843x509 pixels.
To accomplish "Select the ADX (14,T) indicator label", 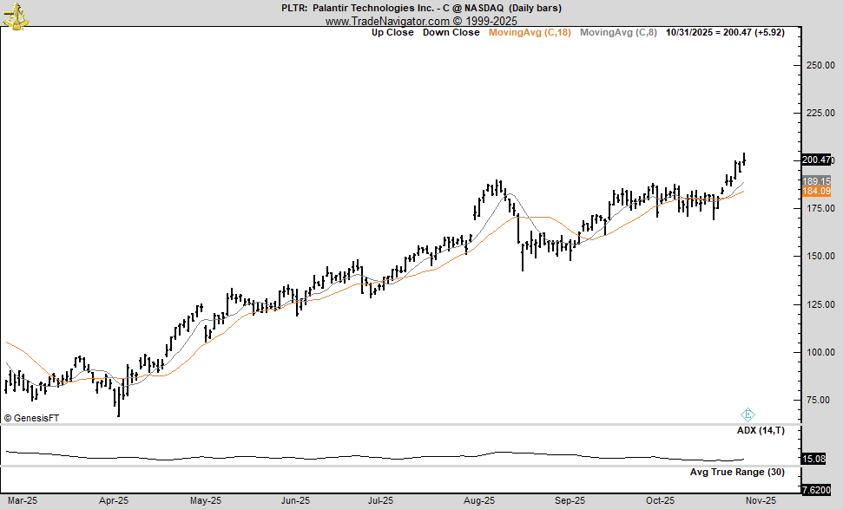I will point(761,431).
